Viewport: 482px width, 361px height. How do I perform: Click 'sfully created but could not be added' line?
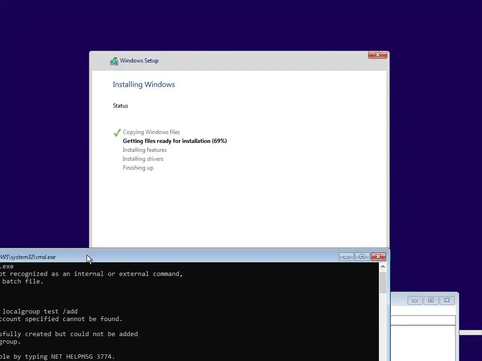click(x=69, y=334)
